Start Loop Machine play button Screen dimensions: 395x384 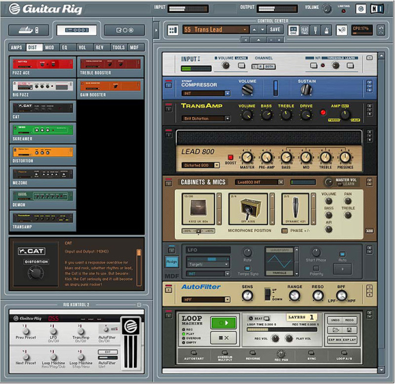223,323
